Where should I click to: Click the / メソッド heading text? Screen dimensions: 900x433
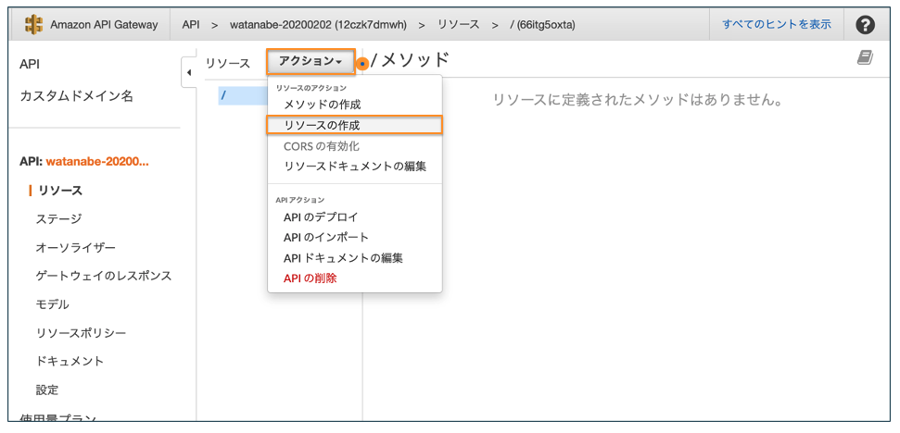tap(410, 59)
